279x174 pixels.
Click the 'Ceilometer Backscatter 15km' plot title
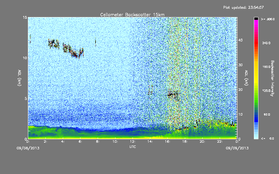(132, 15)
